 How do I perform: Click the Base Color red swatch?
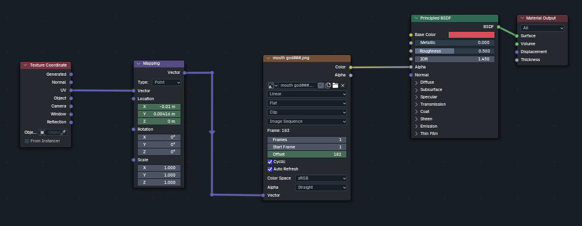pos(471,35)
